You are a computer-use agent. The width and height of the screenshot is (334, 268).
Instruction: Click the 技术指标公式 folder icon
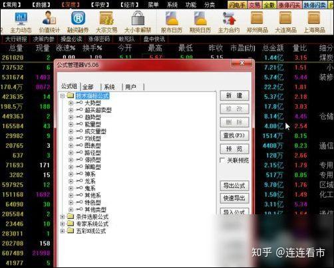click(x=71, y=96)
